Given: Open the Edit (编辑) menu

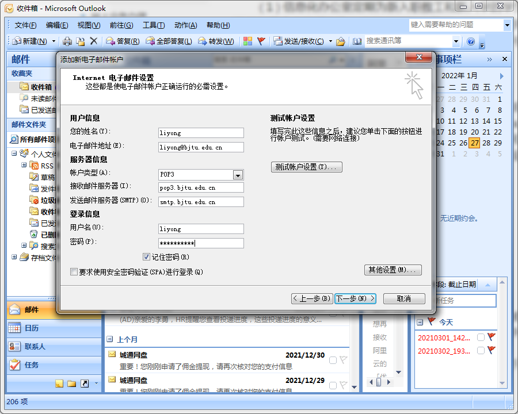Looking at the screenshot, I should (x=57, y=25).
